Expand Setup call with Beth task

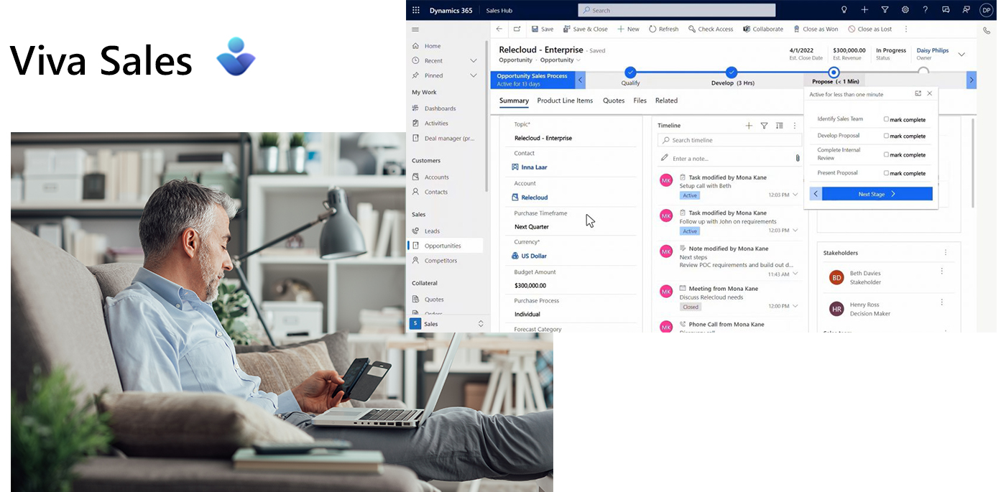pyautogui.click(x=795, y=195)
